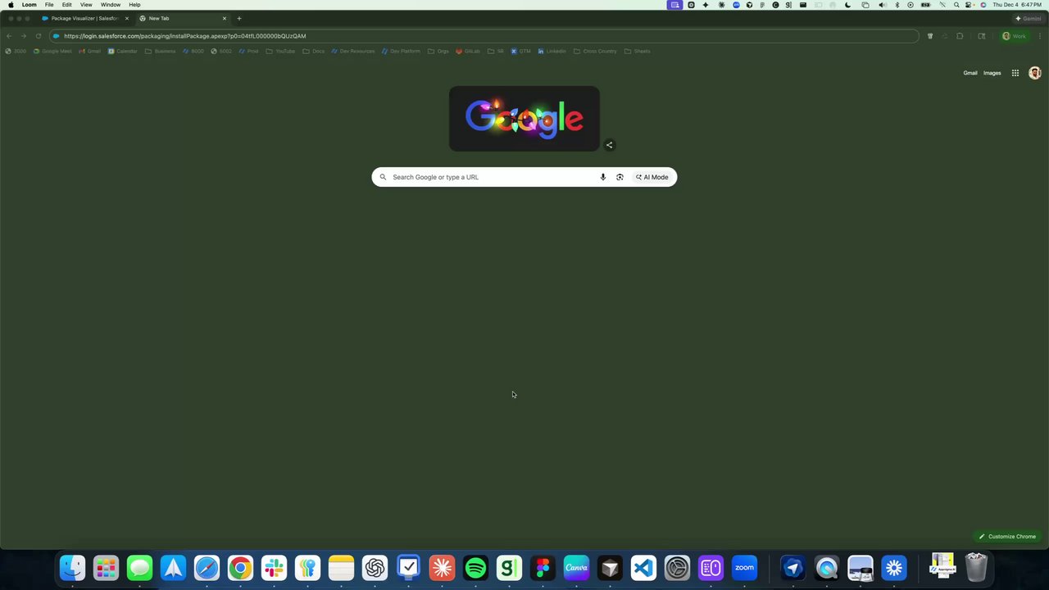Launch Safari from the Dock
Image resolution: width=1049 pixels, height=590 pixels.
pyautogui.click(x=207, y=568)
